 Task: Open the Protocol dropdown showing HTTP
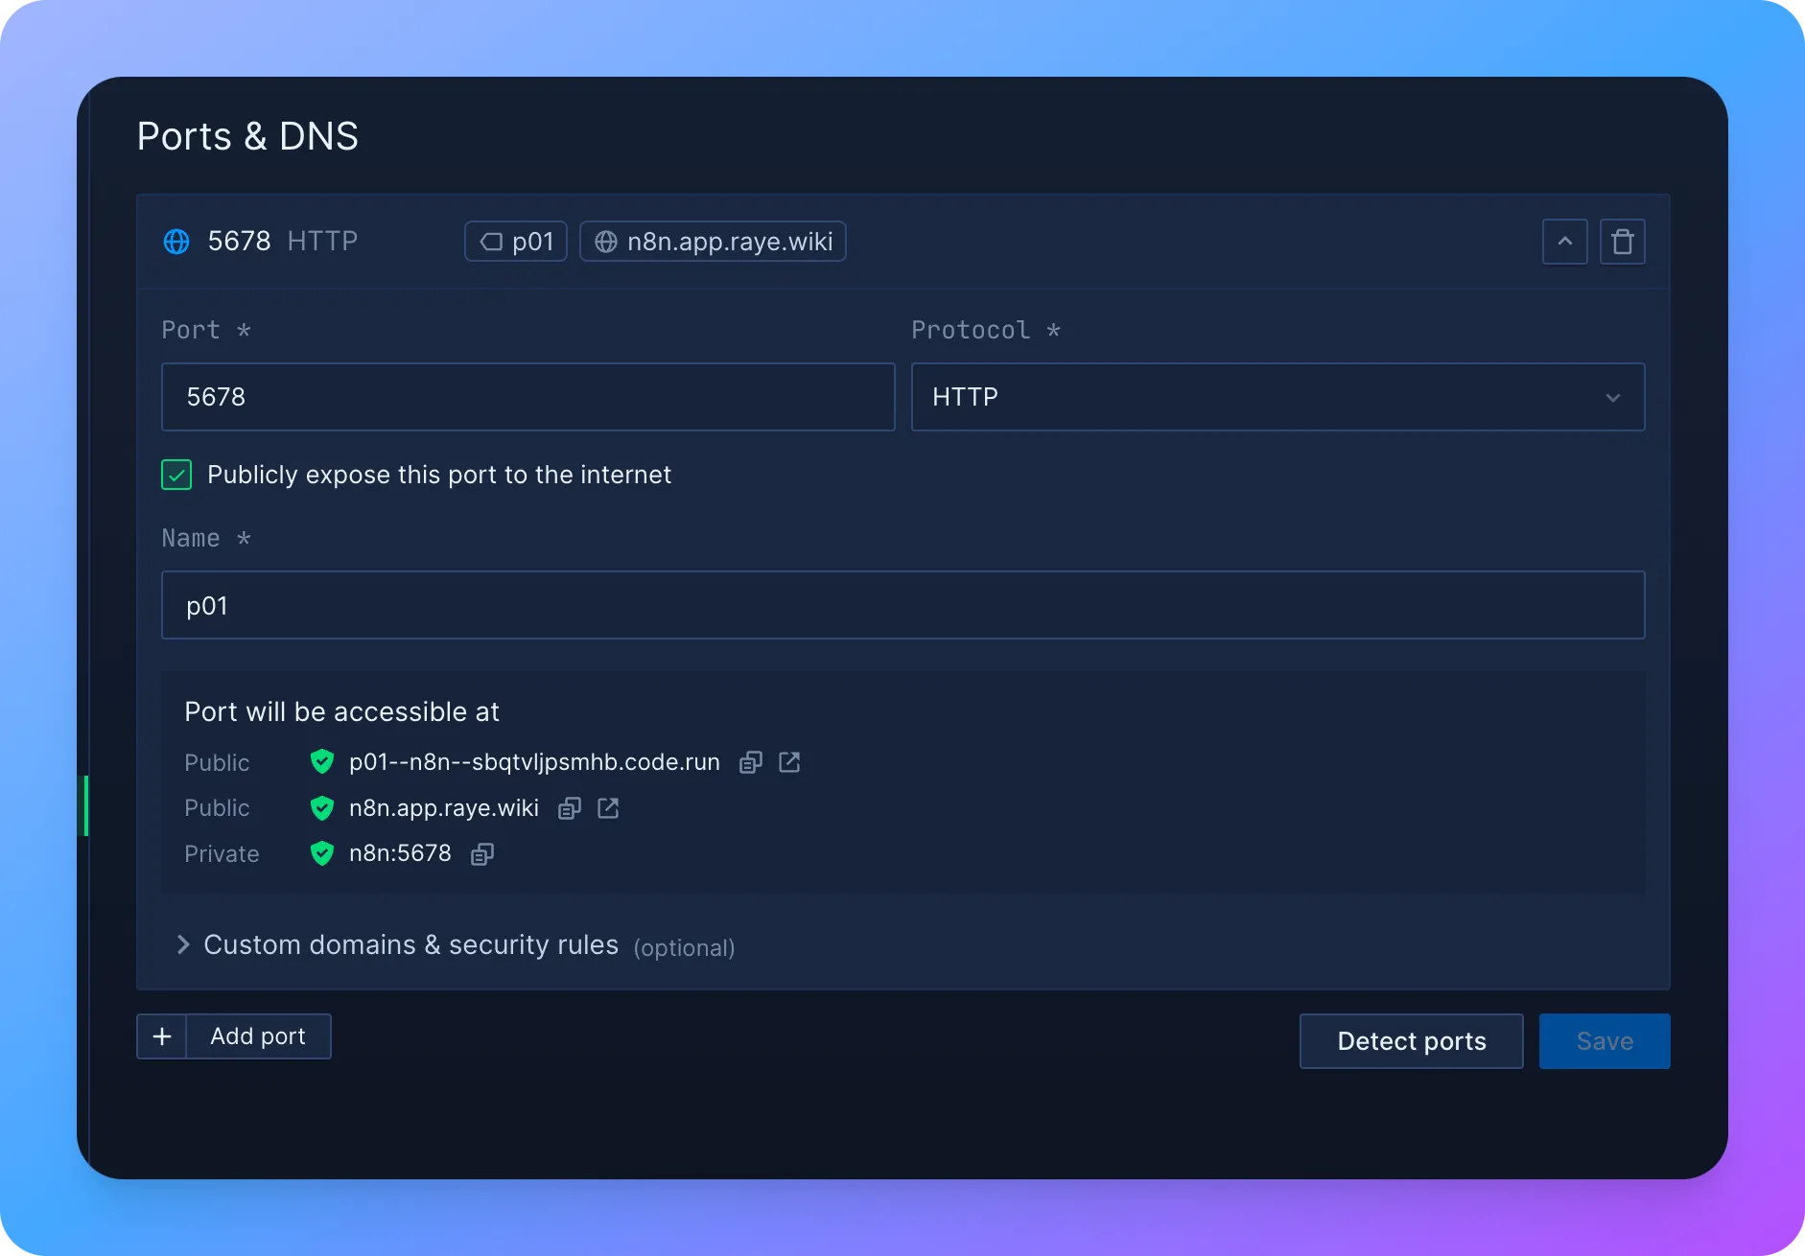point(1278,397)
